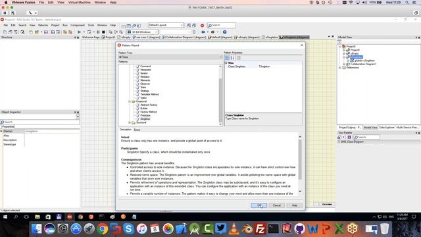Image resolution: width=421 pixels, height=237 pixels.
Task: Open the 32-bit Windows platform dropdown
Action: [x=142, y=32]
